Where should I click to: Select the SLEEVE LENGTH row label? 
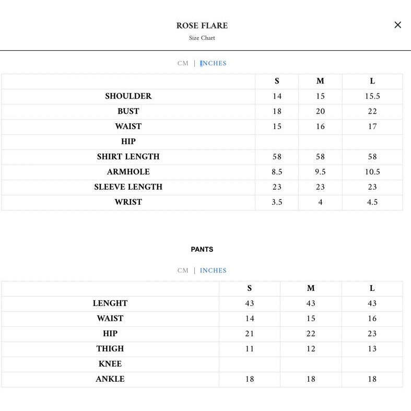click(x=128, y=187)
